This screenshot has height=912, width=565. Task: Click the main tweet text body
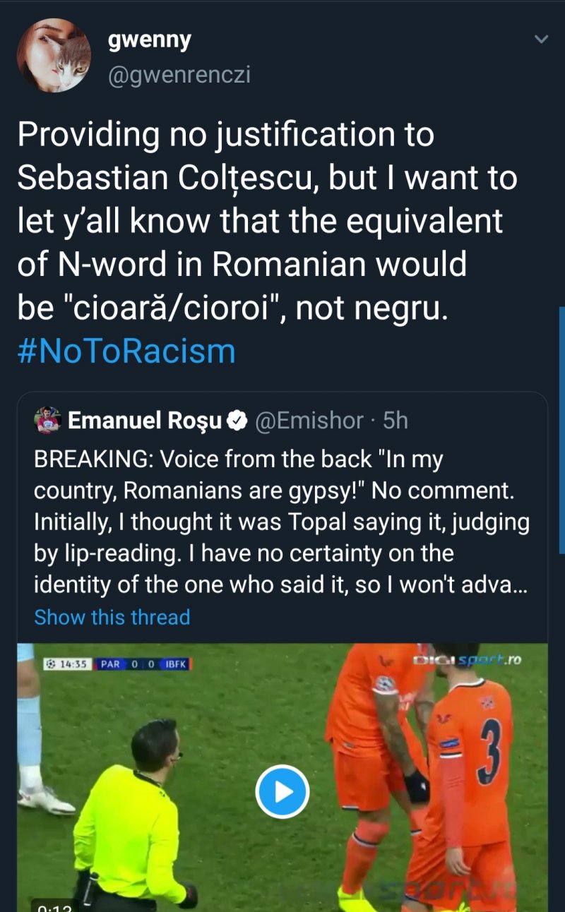(267, 222)
